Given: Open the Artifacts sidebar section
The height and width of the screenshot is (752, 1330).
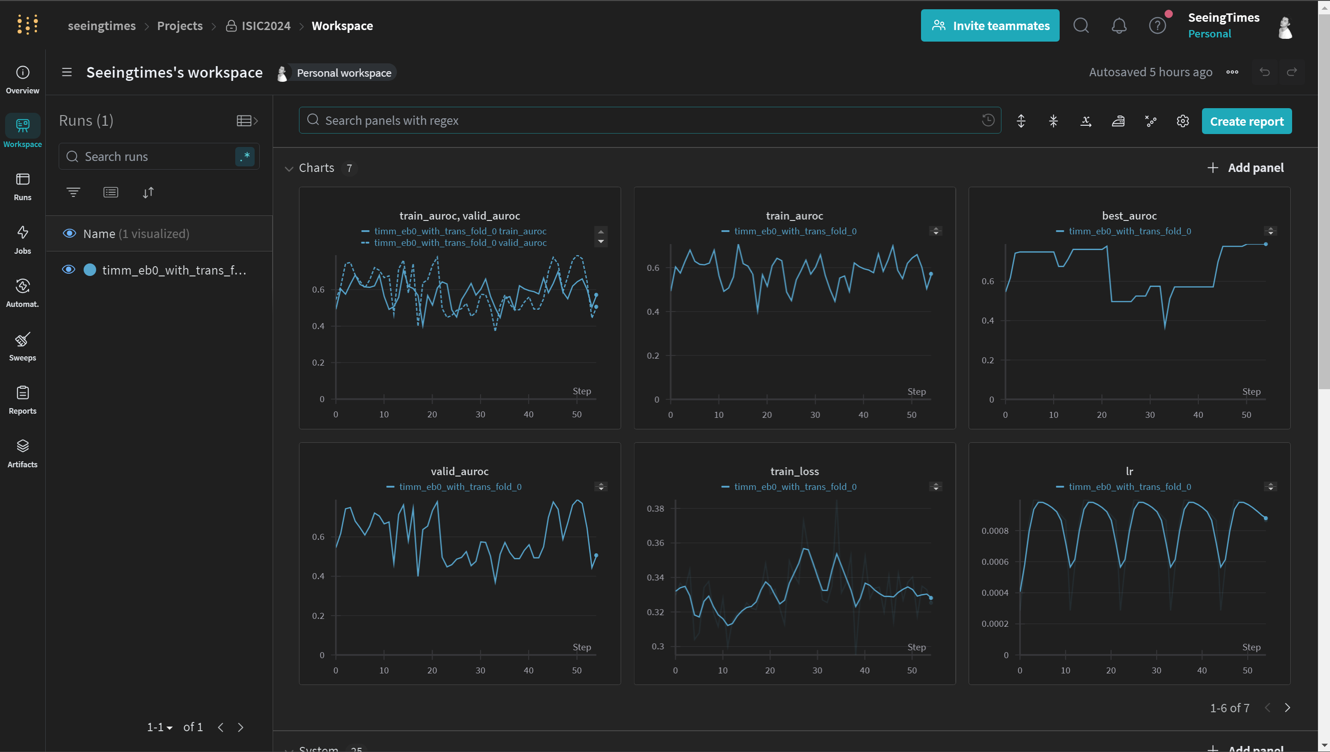Looking at the screenshot, I should point(22,454).
